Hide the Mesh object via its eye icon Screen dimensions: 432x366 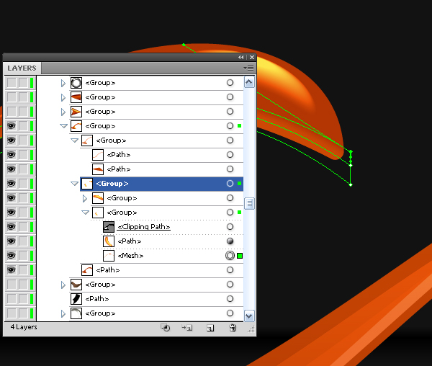point(12,256)
